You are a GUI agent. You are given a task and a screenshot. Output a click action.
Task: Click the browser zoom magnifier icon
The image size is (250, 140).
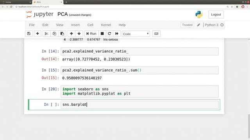pyautogui.click(x=227, y=7)
